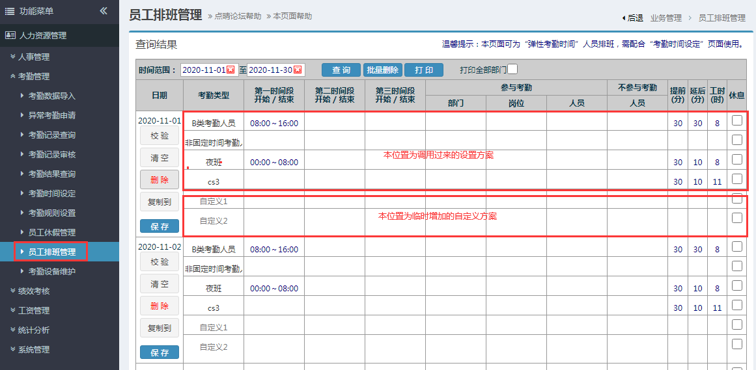This screenshot has width=756, height=370.
Task: Open 考勤时间设定 in the sidebar
Action: [51, 193]
